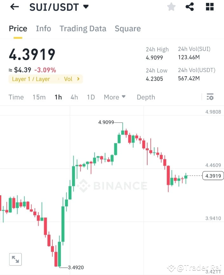Switch to the 1D candle interval
The image size is (224, 275).
(91, 97)
